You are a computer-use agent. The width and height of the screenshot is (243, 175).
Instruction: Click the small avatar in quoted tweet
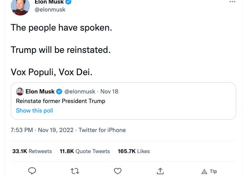(20, 91)
